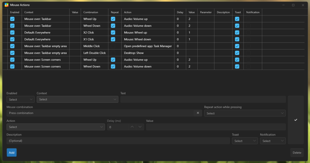Viewport: 310px width, 163px height.
Task: Click the Delete button
Action: click(297, 153)
